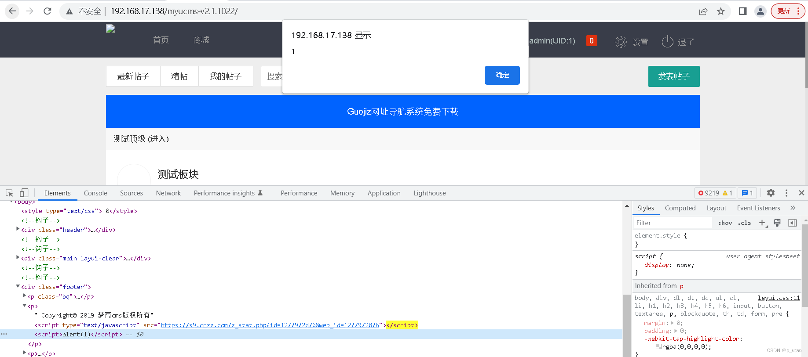The height and width of the screenshot is (357, 808).
Task: Switch to the Network tab
Action: tap(168, 193)
